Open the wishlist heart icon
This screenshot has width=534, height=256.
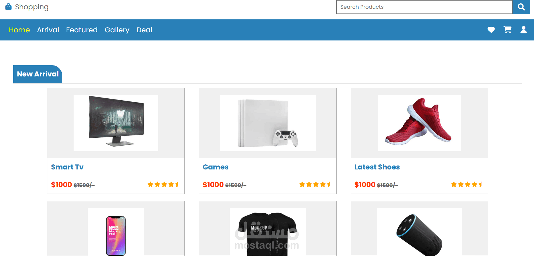[x=491, y=30]
